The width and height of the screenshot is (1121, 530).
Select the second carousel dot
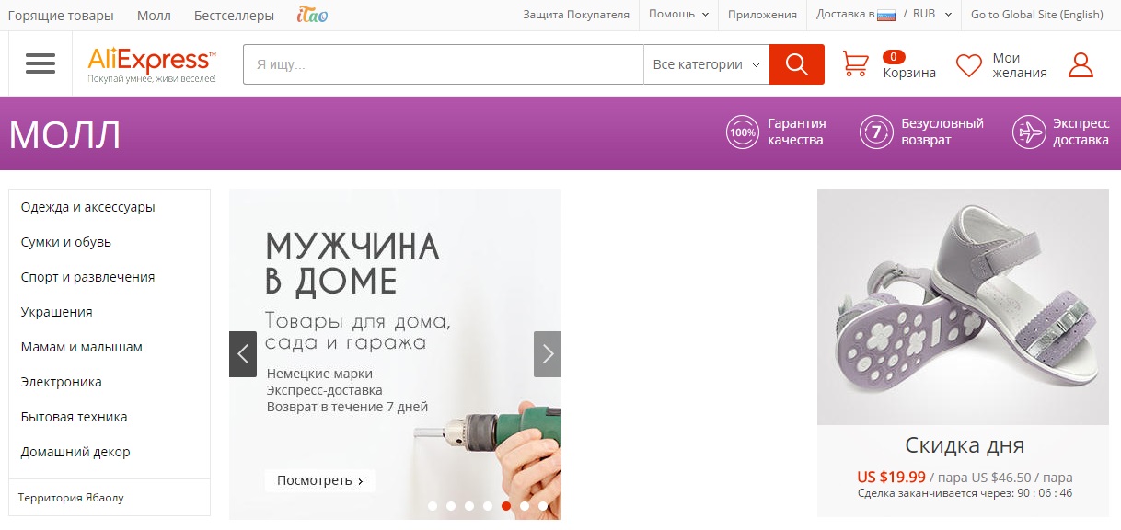point(451,505)
